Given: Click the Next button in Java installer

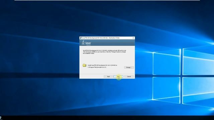Looking at the screenshot, I should 118,77.
